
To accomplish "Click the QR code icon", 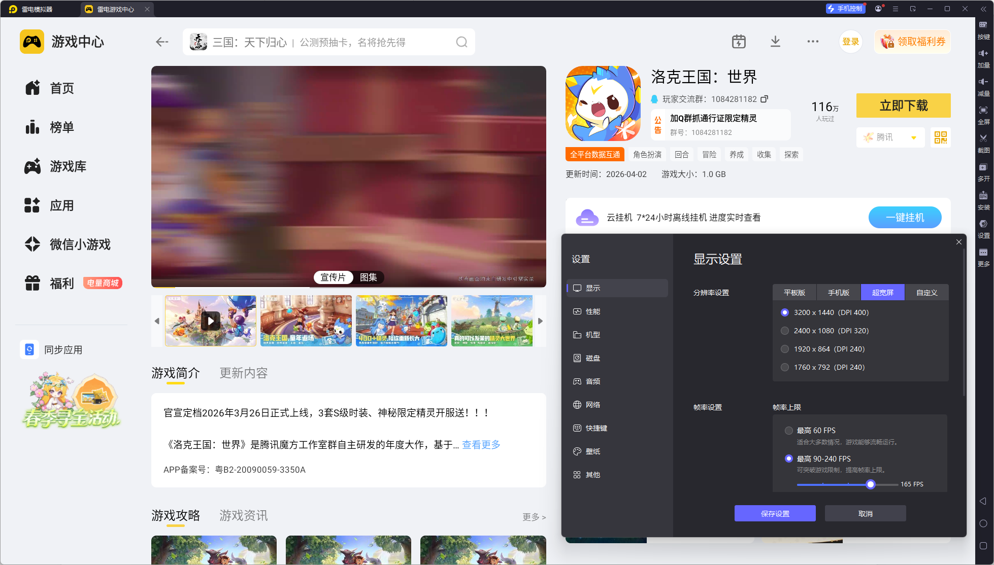I will click(940, 137).
